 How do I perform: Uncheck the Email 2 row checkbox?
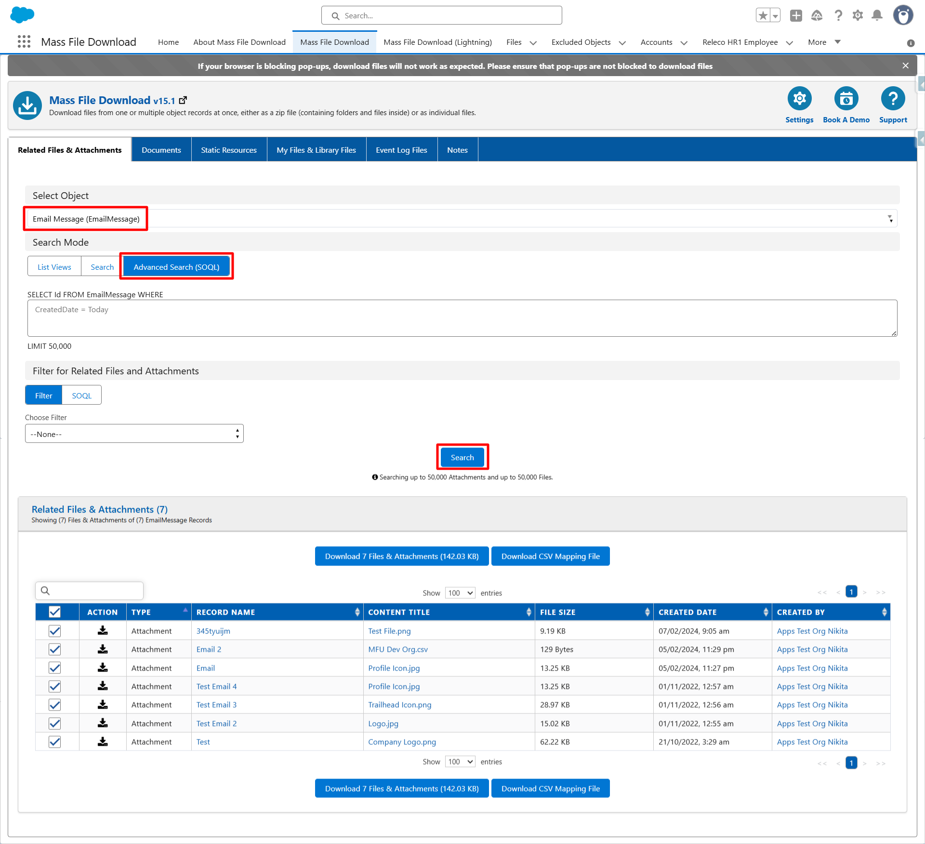tap(55, 649)
